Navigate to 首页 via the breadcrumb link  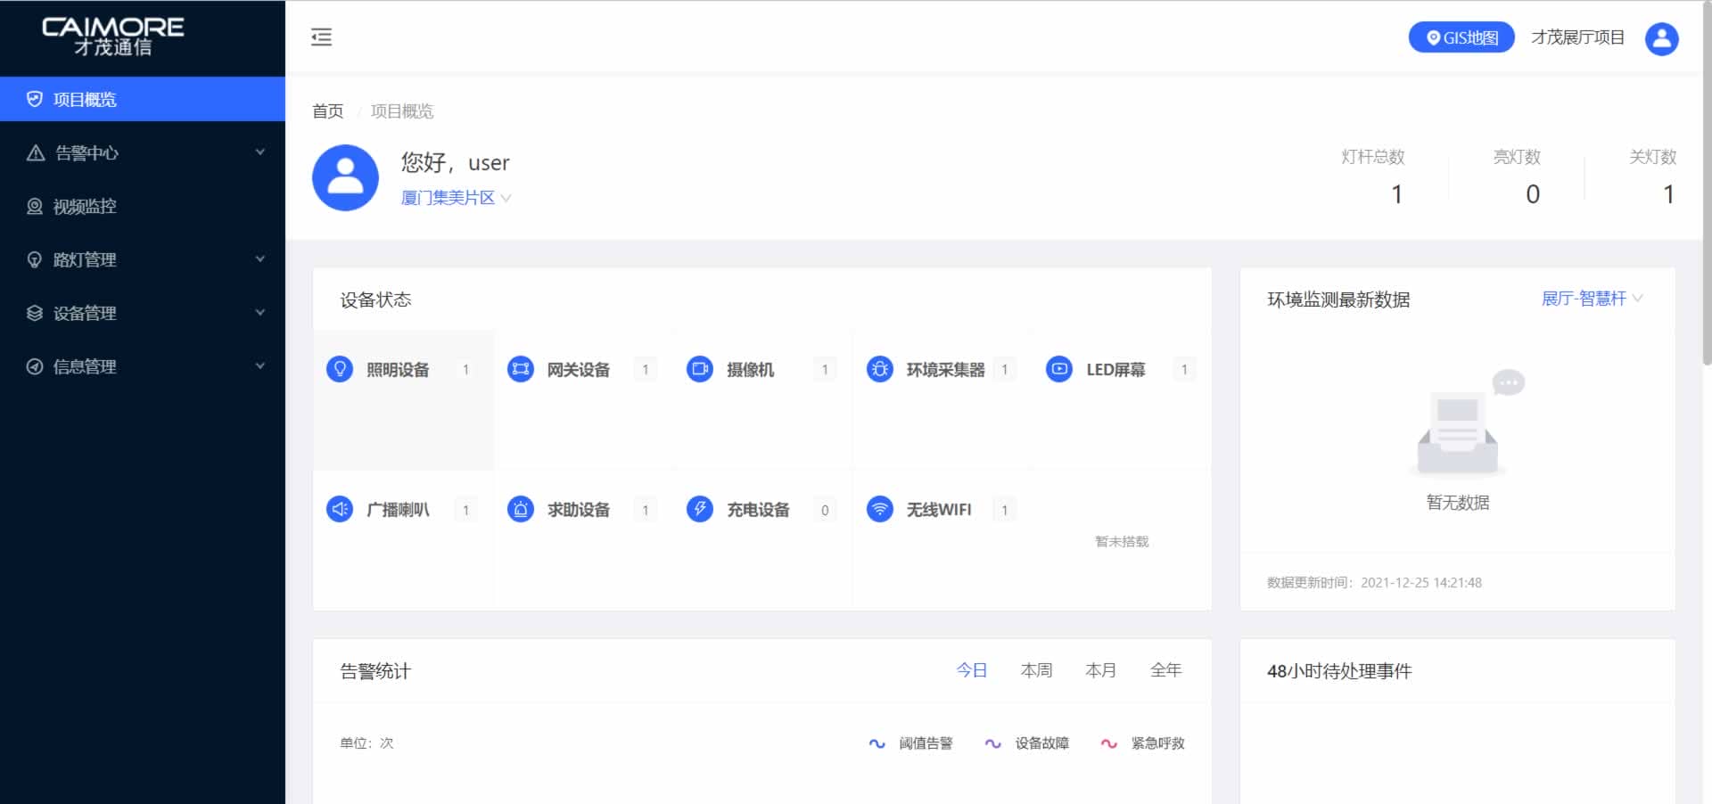coord(326,111)
